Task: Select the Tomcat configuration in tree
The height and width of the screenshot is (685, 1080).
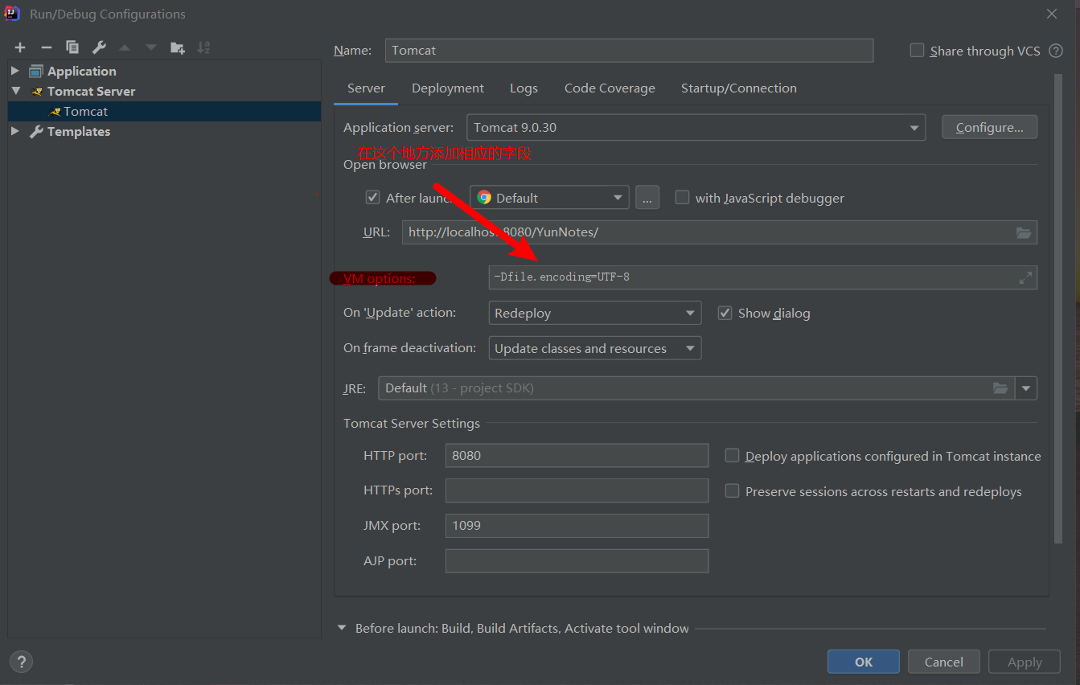Action: 164,111
